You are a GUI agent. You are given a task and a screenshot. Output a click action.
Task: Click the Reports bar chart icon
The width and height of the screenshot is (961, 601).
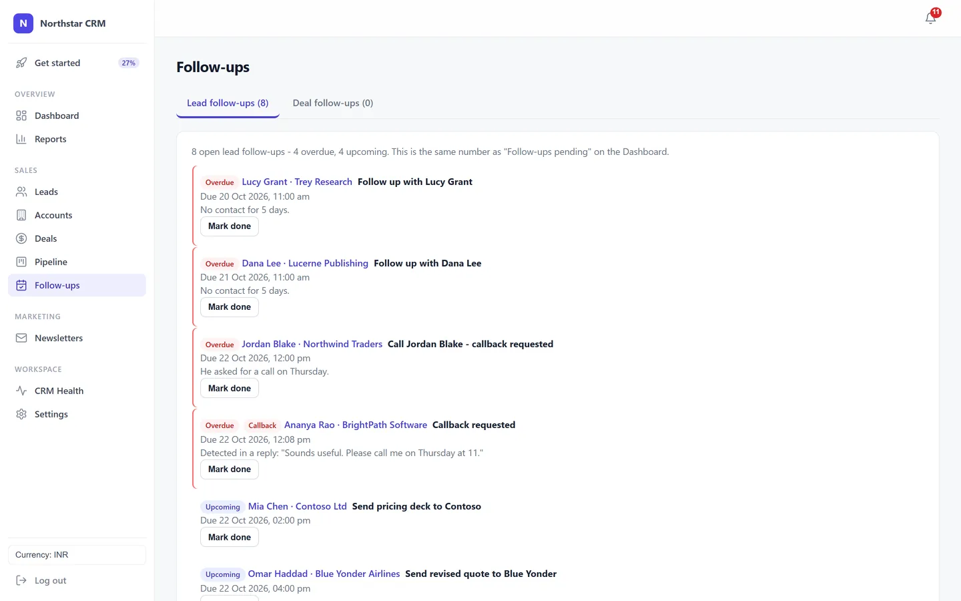tap(21, 139)
